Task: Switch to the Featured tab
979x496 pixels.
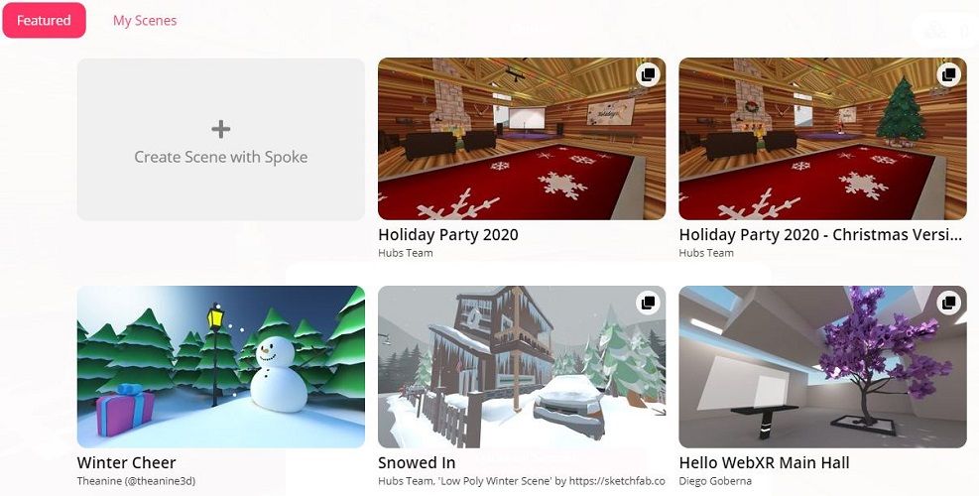Action: coord(44,20)
